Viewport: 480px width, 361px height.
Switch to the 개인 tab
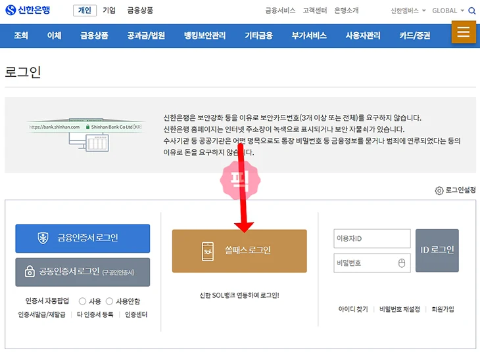tap(85, 11)
